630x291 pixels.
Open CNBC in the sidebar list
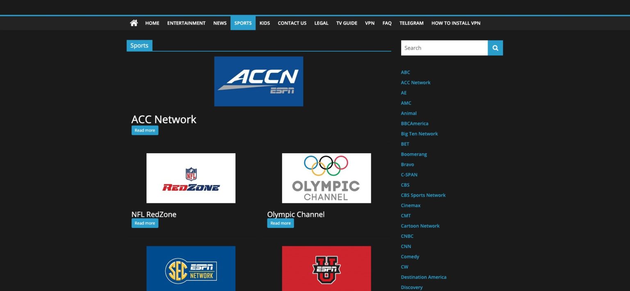click(407, 236)
